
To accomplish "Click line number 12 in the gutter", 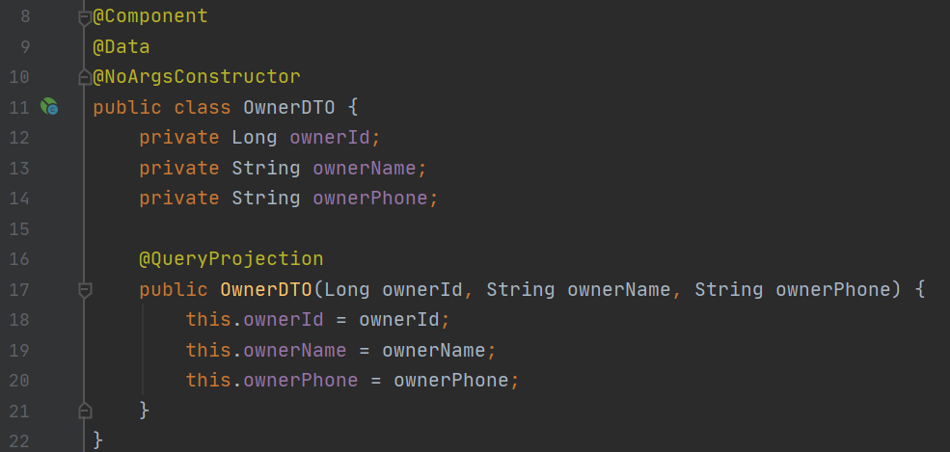I will pyautogui.click(x=19, y=138).
